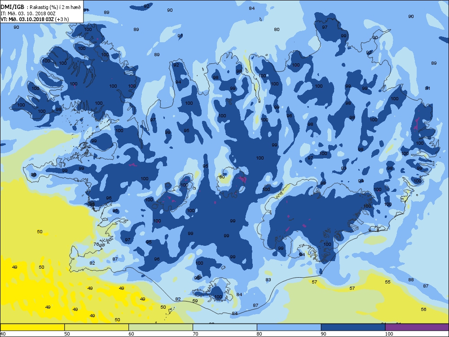Viewport: 449px width, 337px height.
Task: Click the humidity value 76 on the map
Action: point(96,244)
